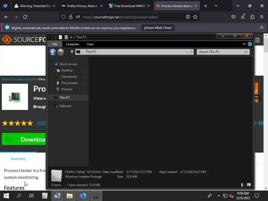Open address bar history dropdown in Explorer
Viewport: 268px width, 201px height.
[x=187, y=52]
